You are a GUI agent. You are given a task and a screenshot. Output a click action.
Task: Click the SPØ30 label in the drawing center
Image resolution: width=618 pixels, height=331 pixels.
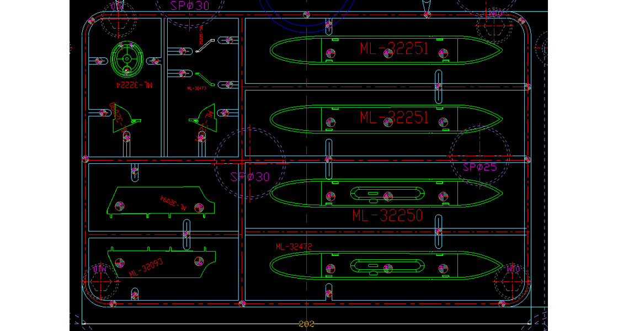pyautogui.click(x=250, y=177)
